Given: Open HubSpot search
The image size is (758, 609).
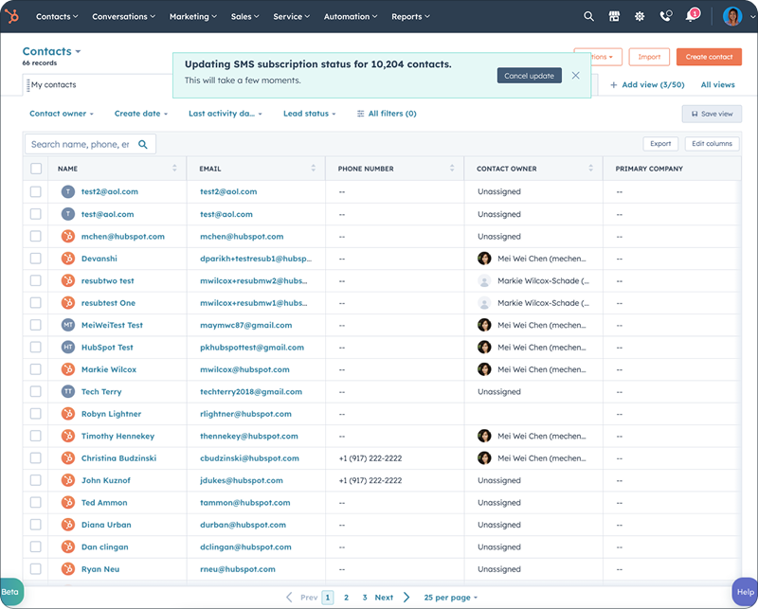Looking at the screenshot, I should coord(588,16).
